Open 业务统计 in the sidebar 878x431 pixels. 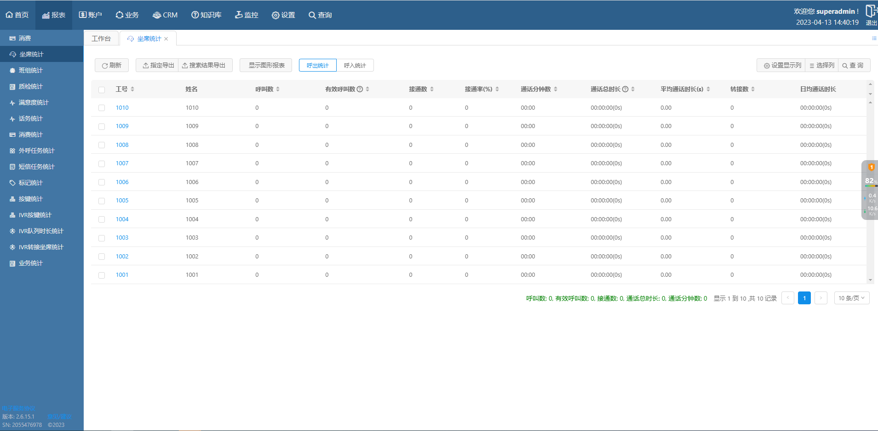click(x=41, y=263)
